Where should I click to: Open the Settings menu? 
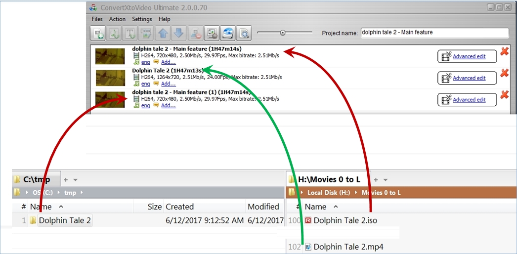pyautogui.click(x=142, y=19)
